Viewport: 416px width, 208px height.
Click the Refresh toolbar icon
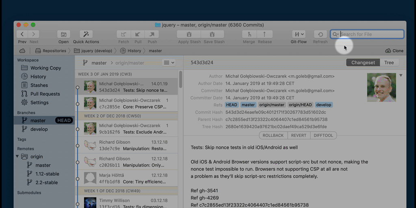point(320,35)
